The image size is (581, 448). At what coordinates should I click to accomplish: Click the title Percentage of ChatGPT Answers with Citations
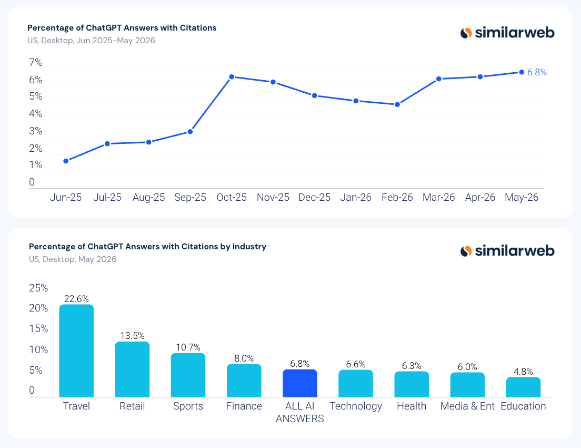coord(122,28)
